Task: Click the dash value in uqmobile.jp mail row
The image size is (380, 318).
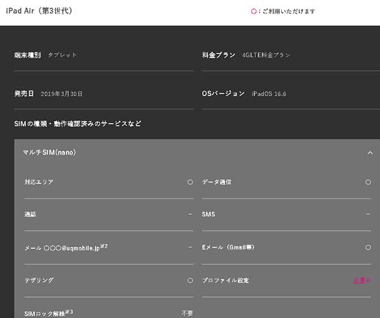Action: (190, 247)
